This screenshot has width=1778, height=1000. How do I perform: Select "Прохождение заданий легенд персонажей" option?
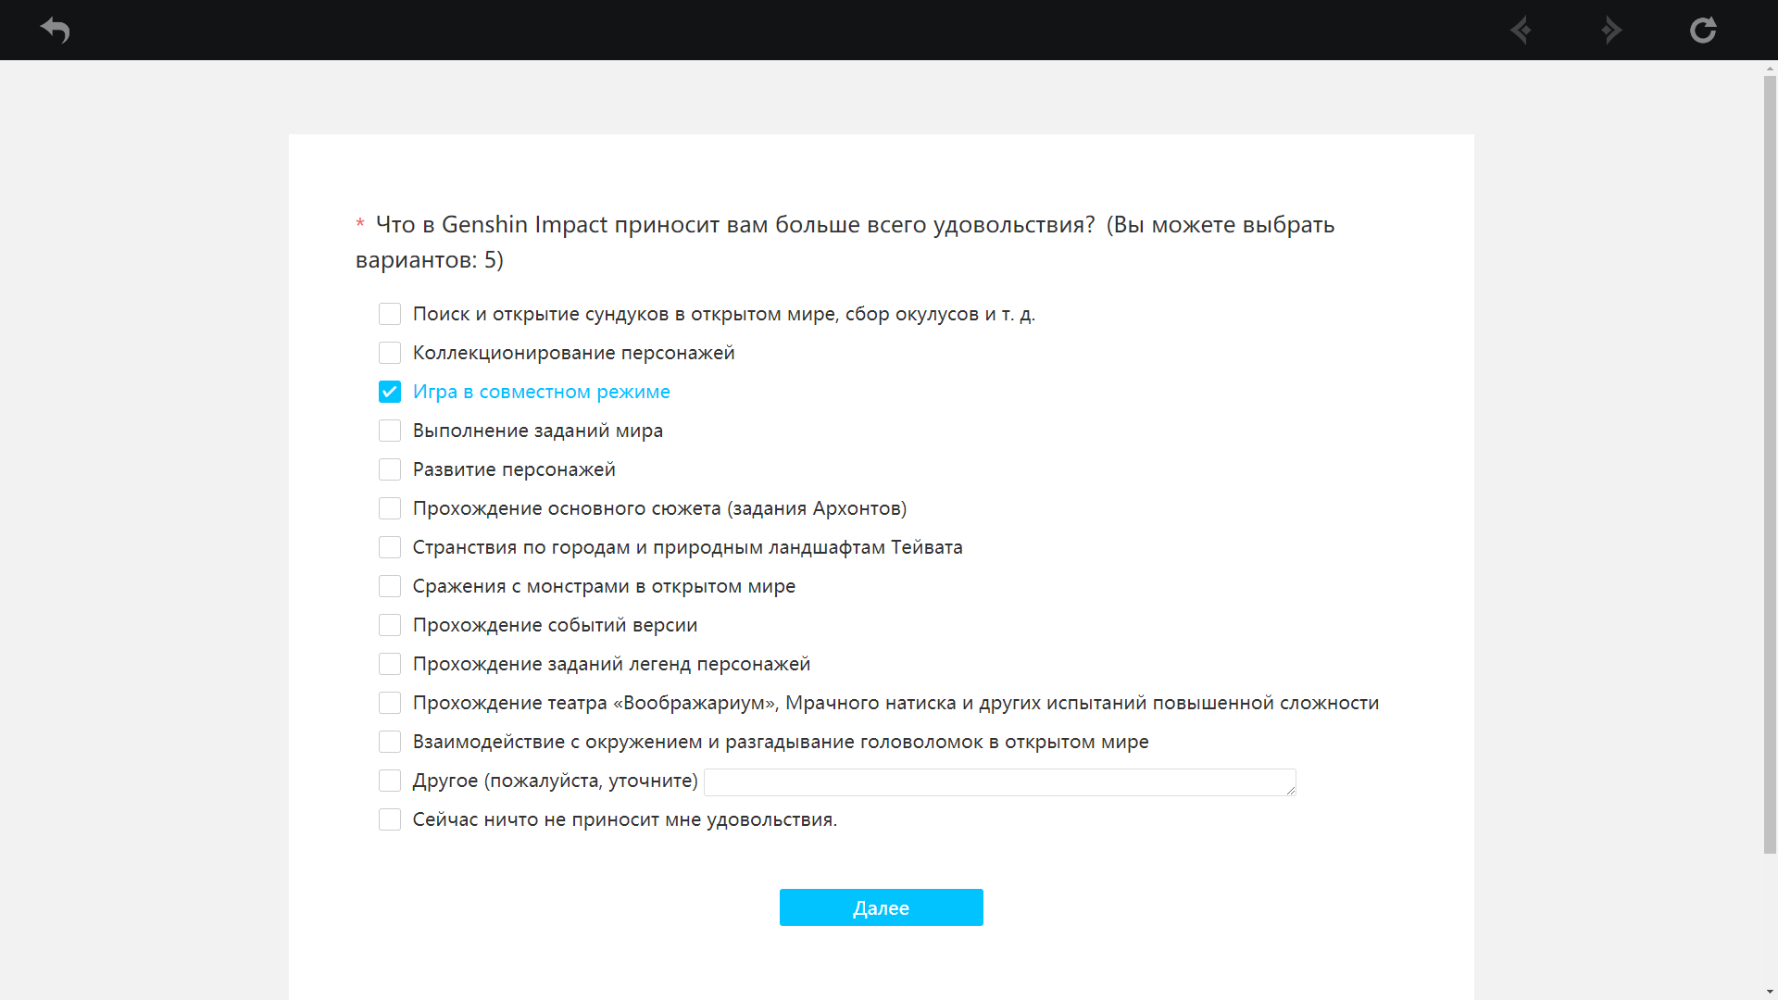(x=390, y=664)
